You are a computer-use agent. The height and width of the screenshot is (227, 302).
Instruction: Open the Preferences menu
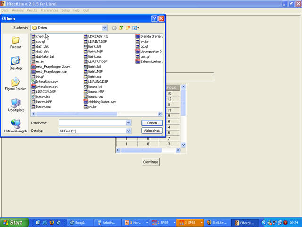point(50,10)
